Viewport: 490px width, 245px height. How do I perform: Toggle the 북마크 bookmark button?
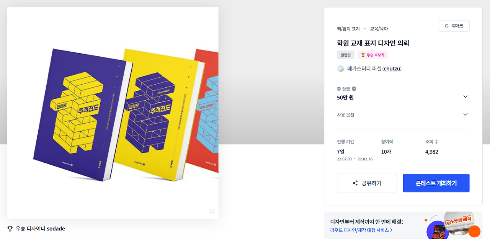tap(454, 26)
